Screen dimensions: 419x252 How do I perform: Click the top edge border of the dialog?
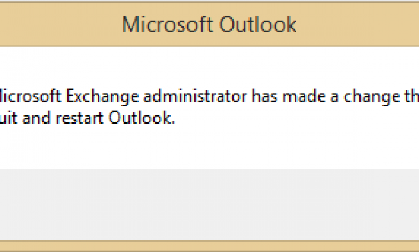(x=209, y=2)
